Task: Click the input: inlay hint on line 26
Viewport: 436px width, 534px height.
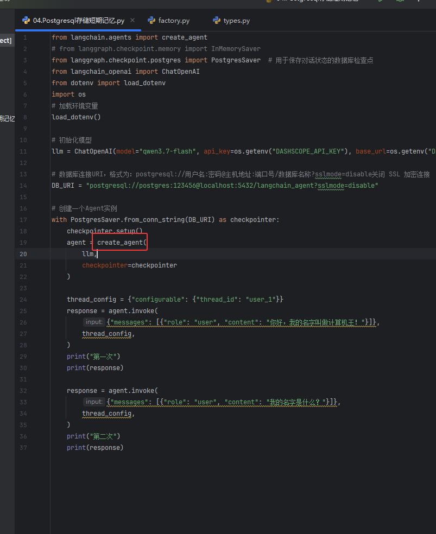Action: [94, 322]
